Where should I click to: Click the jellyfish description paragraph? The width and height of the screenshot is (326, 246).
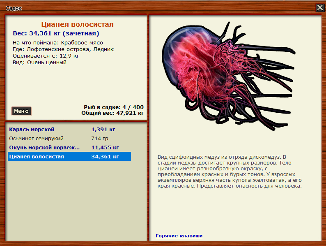(x=230, y=171)
